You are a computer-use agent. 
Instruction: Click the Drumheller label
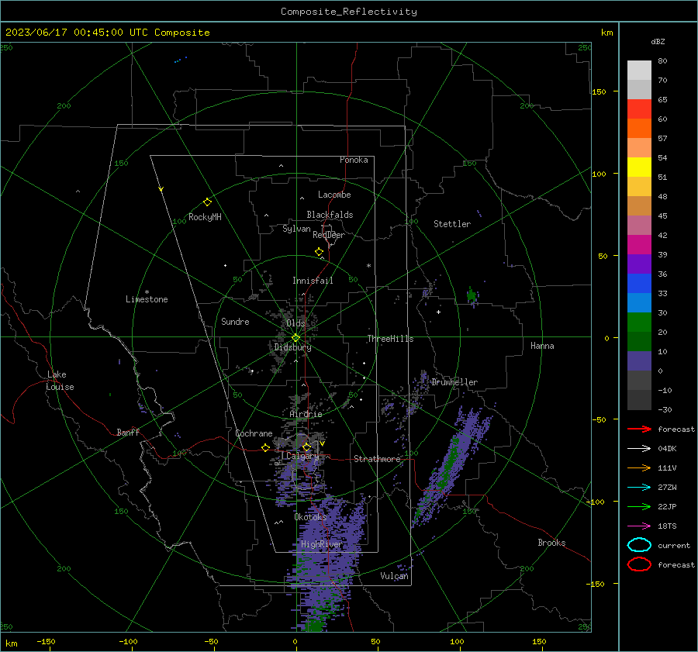(x=454, y=382)
